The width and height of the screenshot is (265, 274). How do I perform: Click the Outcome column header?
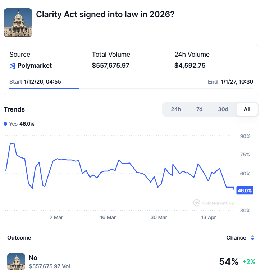19,238
